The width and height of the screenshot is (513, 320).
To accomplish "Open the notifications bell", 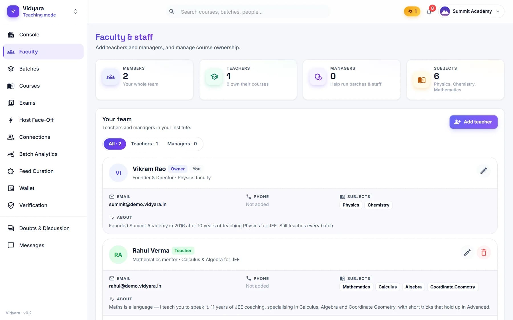I will [x=429, y=12].
